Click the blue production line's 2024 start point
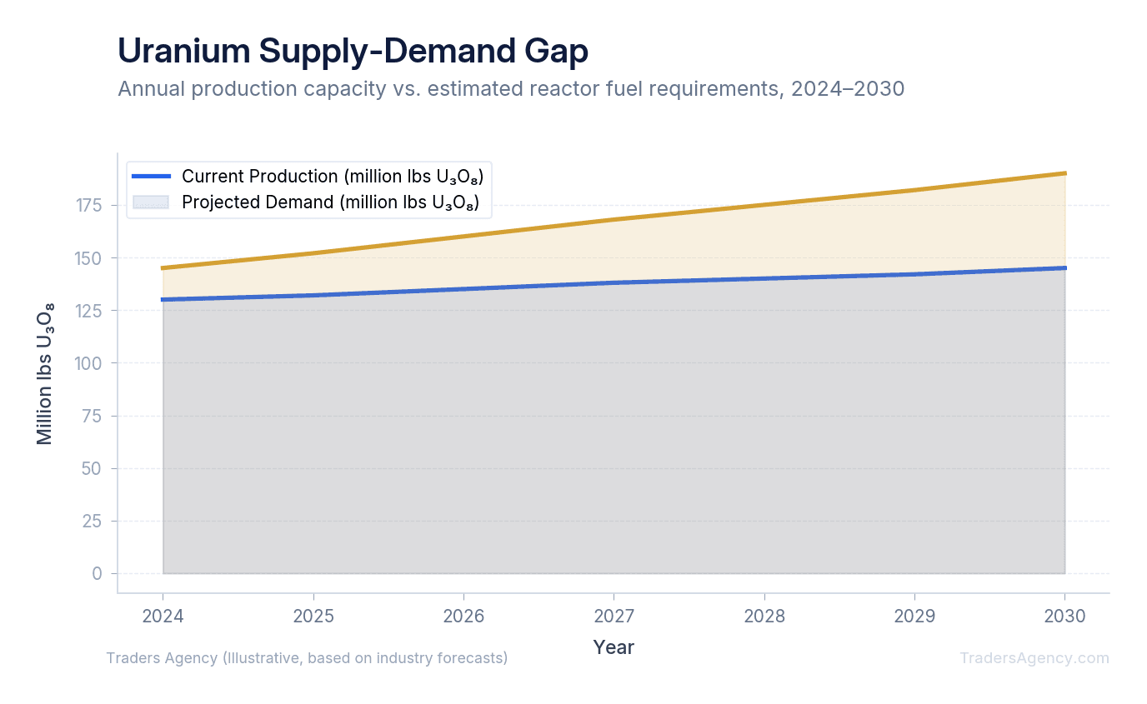1147x704 pixels. pos(163,299)
